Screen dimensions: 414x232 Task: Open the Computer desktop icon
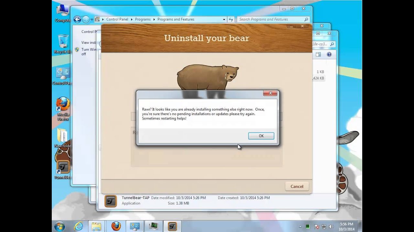click(x=62, y=14)
